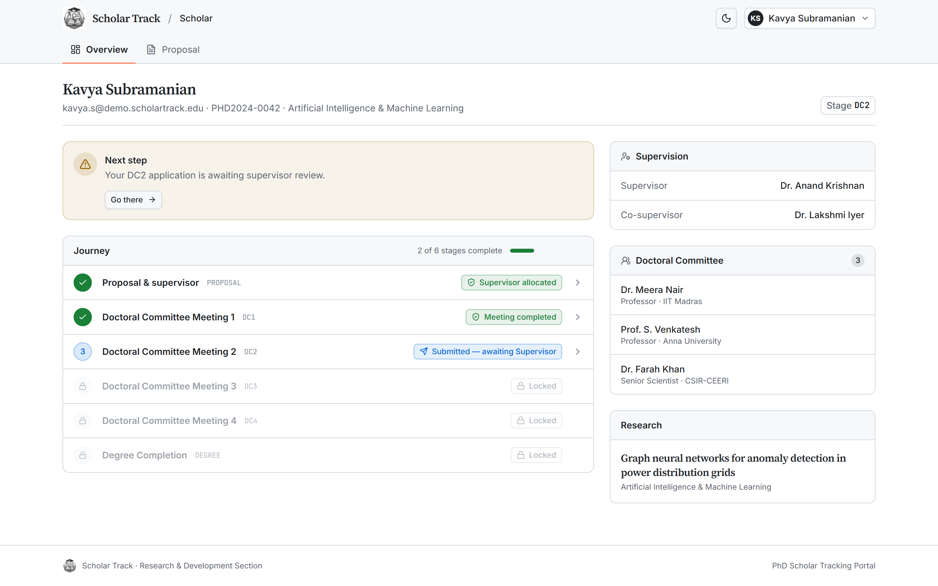
Task: Click the KS avatar badge
Action: (755, 18)
